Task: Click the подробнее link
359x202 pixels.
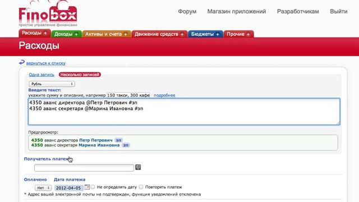Action: (164, 95)
